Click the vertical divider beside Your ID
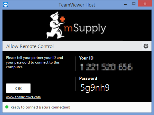 (75, 63)
